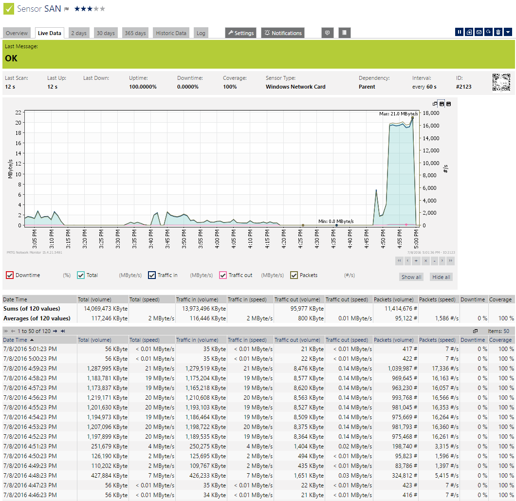Click the Hide all button
Screen dimensions: 516x501
441,277
